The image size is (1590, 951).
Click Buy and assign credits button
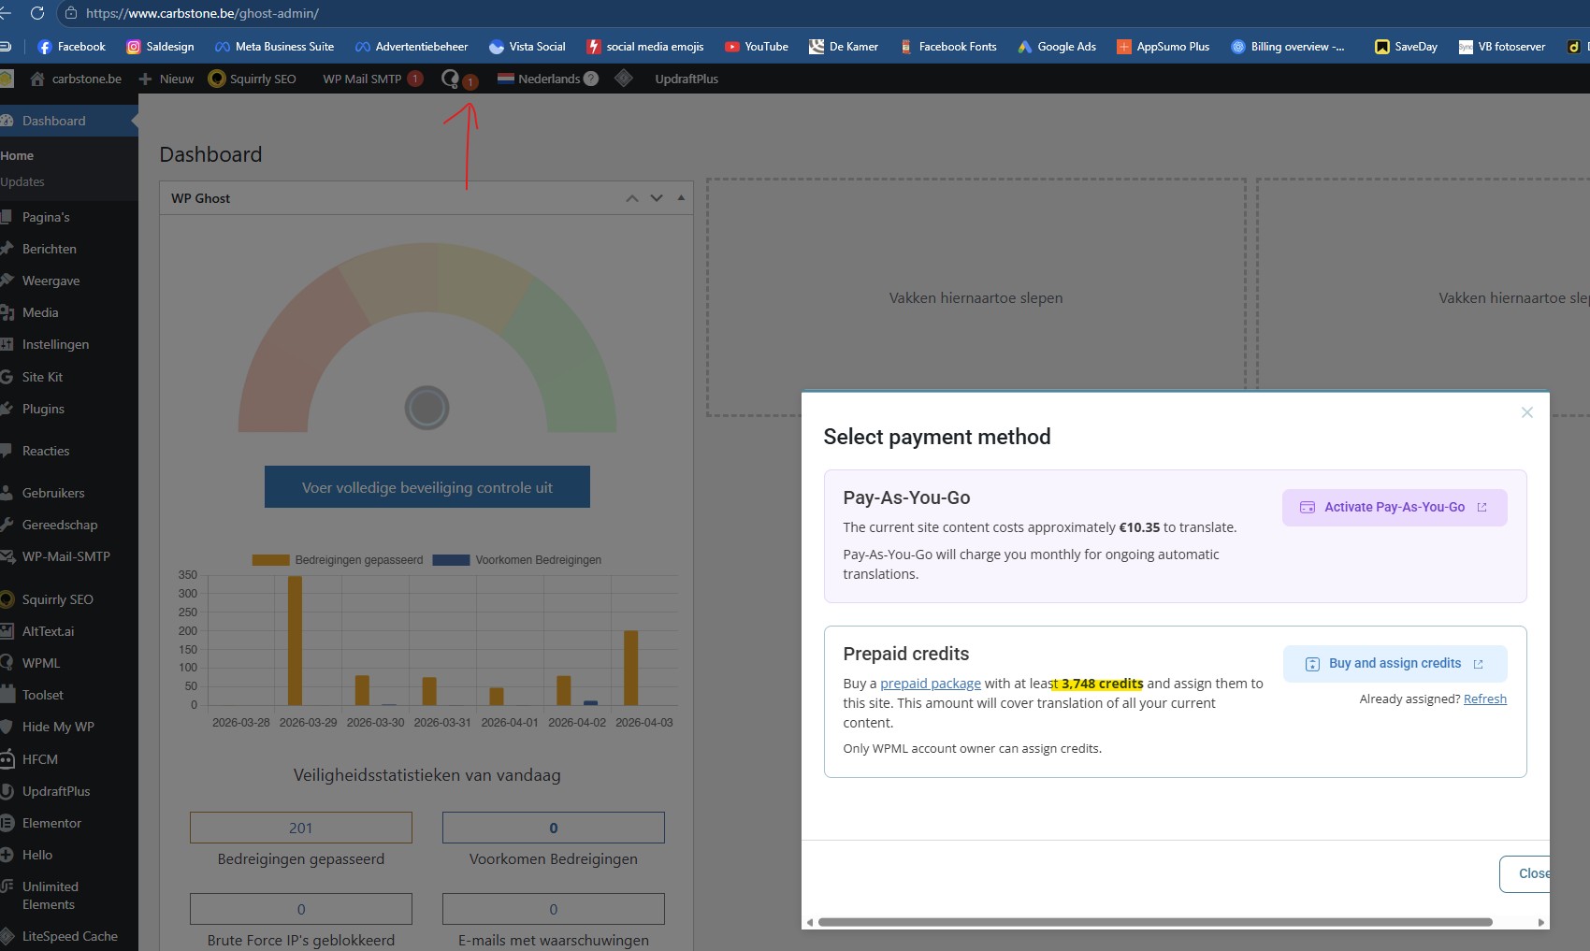pos(1394,664)
